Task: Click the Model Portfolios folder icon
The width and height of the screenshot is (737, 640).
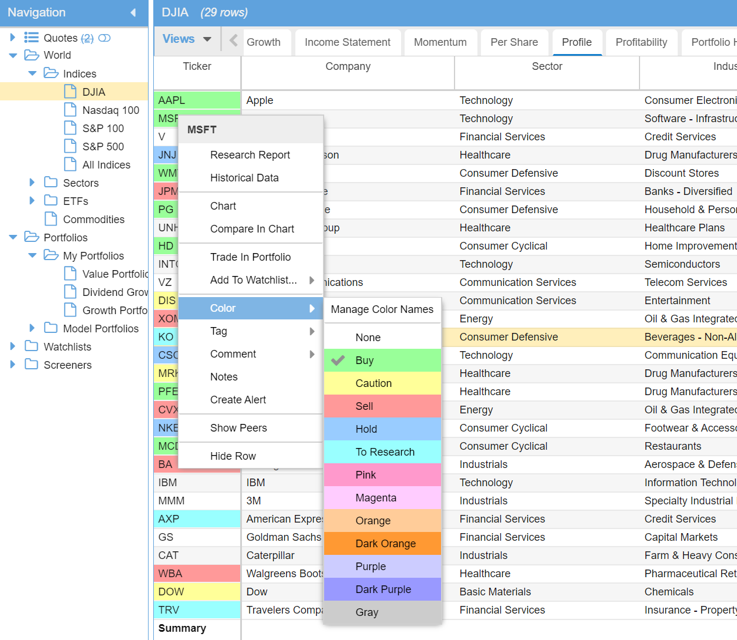Action: (x=51, y=328)
